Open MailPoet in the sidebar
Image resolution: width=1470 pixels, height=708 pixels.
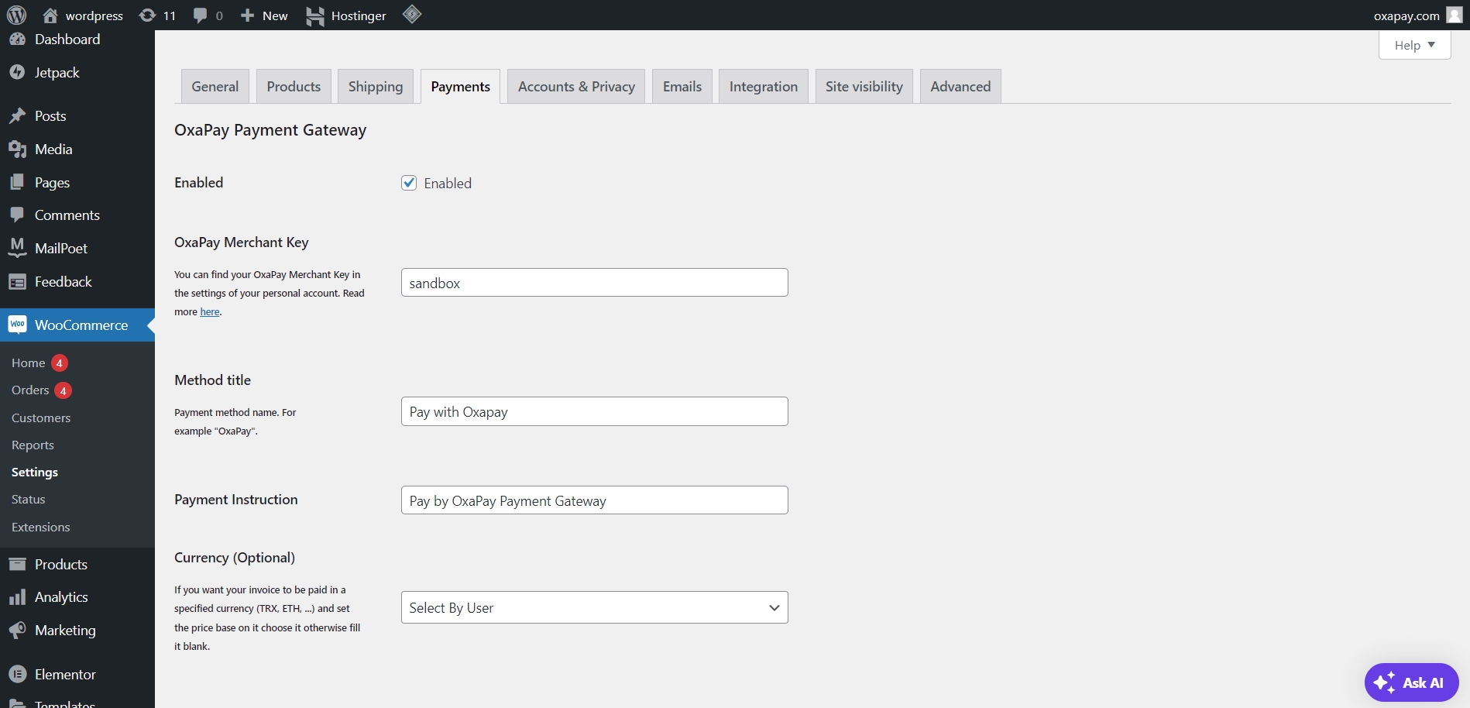coord(60,249)
